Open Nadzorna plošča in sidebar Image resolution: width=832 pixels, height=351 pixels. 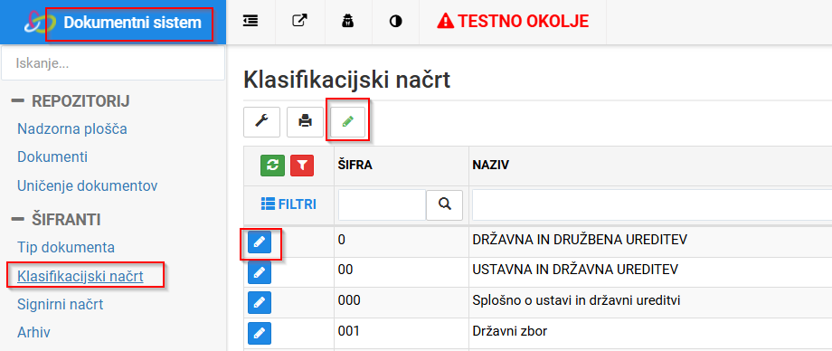point(72,128)
